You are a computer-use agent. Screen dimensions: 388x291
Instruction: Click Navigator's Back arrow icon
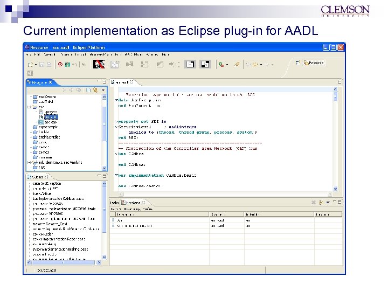click(x=65, y=90)
